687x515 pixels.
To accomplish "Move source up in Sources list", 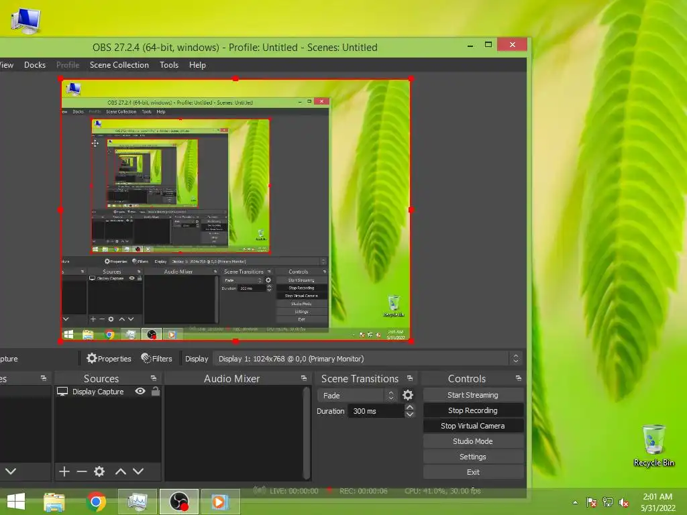I will (x=121, y=471).
